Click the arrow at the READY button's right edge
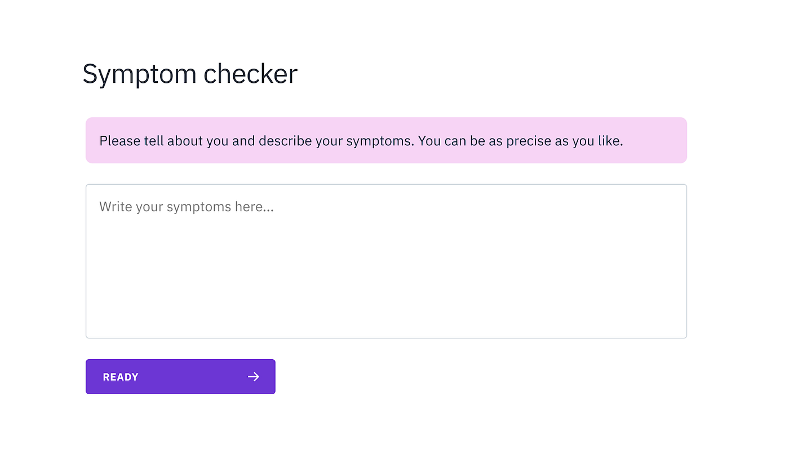 pos(254,376)
